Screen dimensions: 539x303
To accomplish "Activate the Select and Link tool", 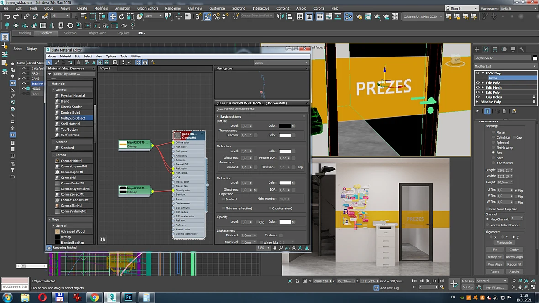I will click(x=26, y=16).
